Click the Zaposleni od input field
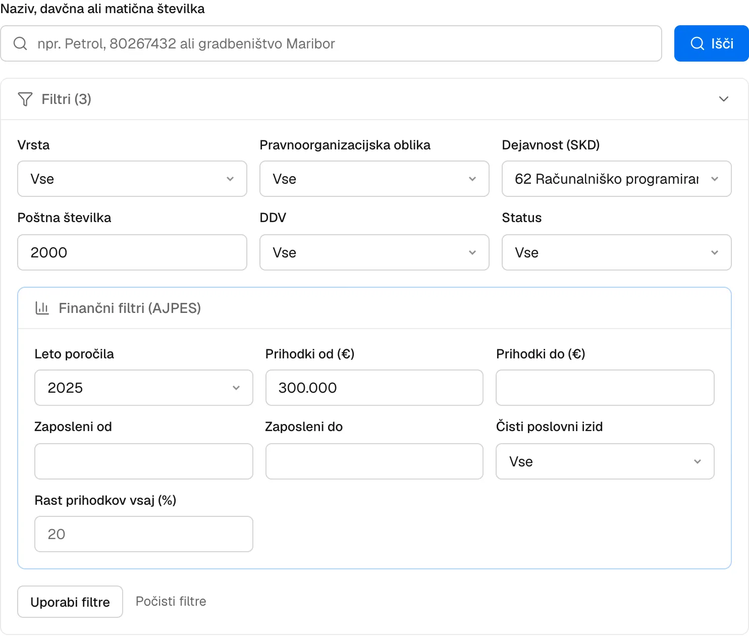Screen dimensions: 749x636 144,461
